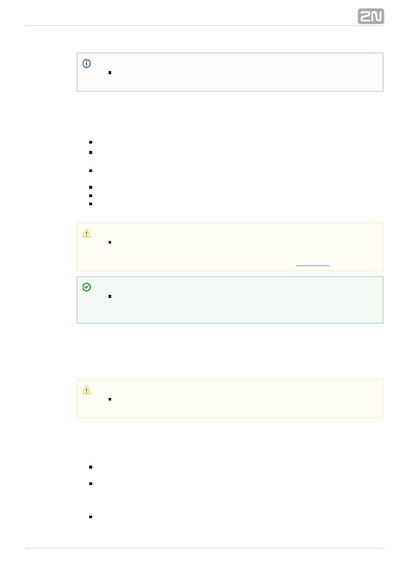Select the last yellow caution box
Viewport: 411px width, 582px height.
tap(230, 399)
